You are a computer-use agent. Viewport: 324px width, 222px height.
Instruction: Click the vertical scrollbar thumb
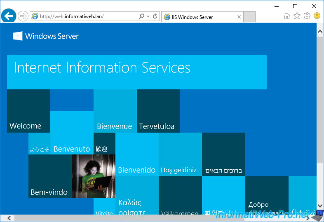coord(320,100)
